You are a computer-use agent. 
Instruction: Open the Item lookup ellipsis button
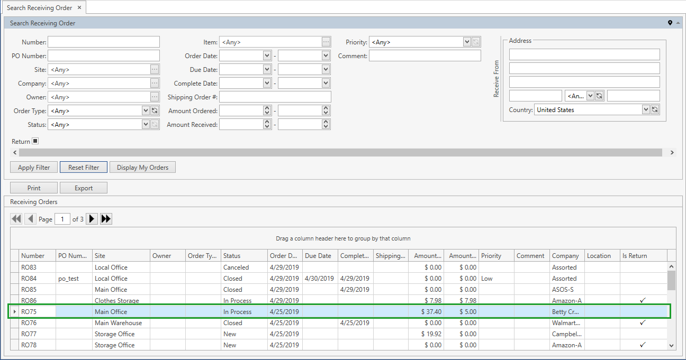tap(327, 41)
